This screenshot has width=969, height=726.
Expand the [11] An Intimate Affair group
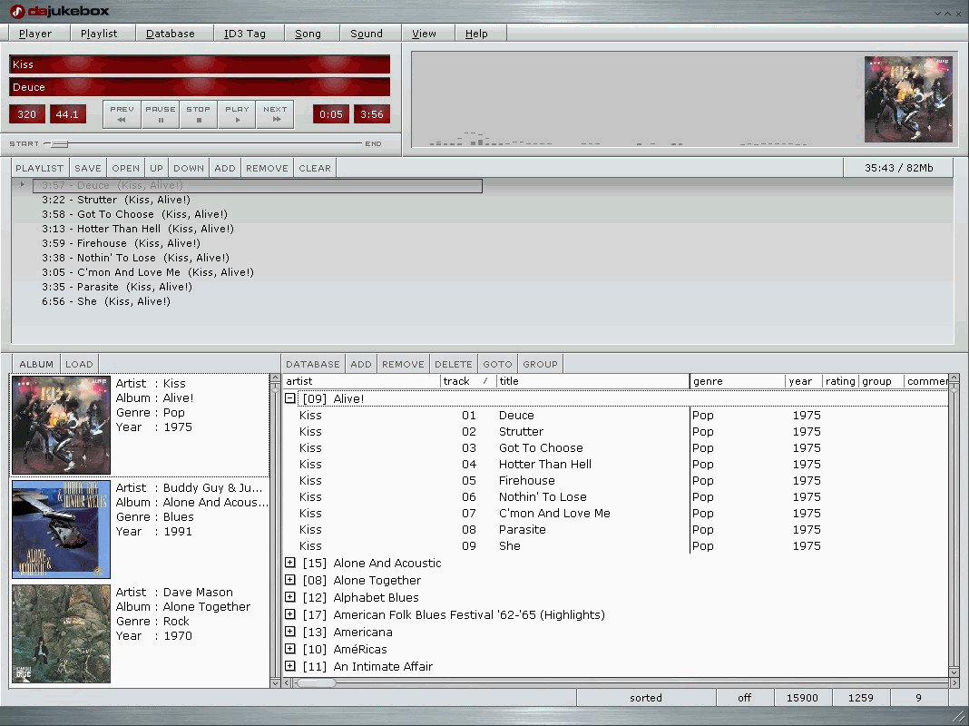[x=289, y=666]
